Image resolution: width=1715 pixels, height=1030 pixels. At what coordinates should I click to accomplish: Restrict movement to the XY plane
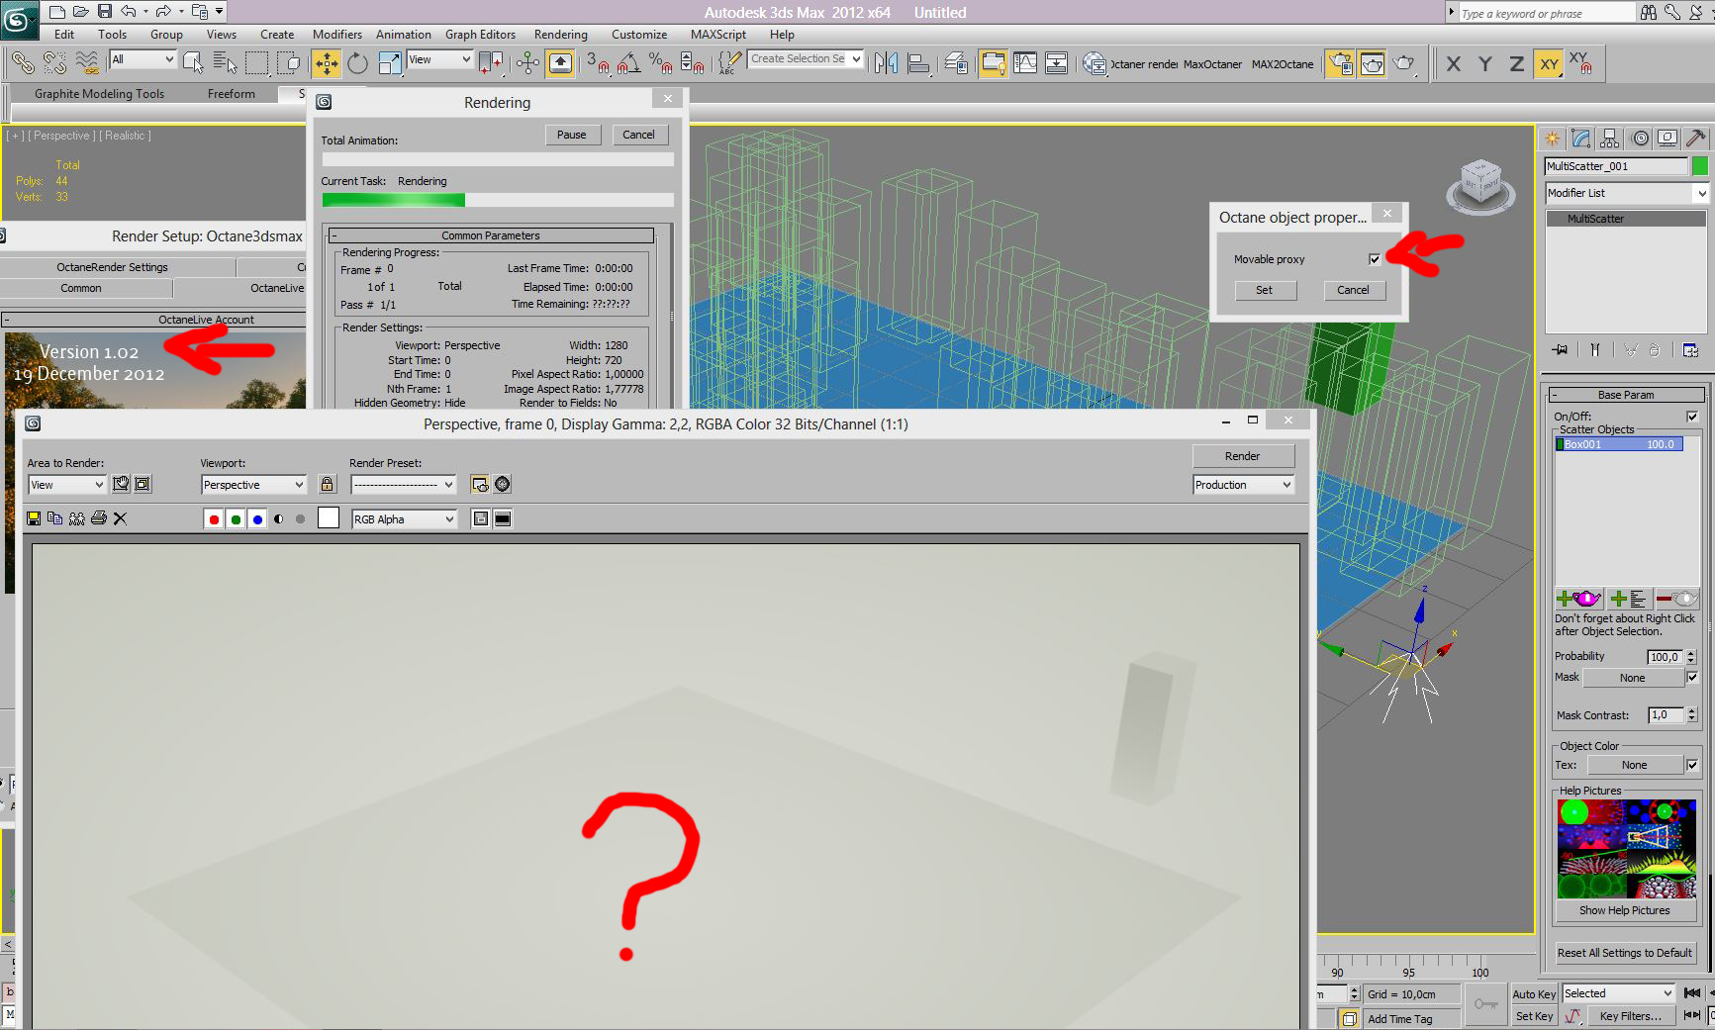click(x=1549, y=63)
